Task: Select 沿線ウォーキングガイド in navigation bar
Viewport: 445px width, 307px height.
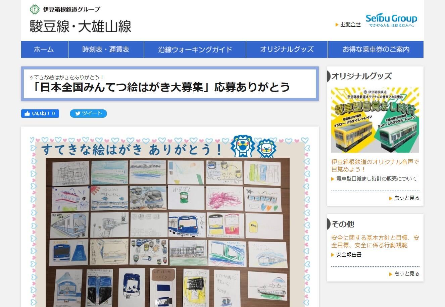Action: click(195, 50)
